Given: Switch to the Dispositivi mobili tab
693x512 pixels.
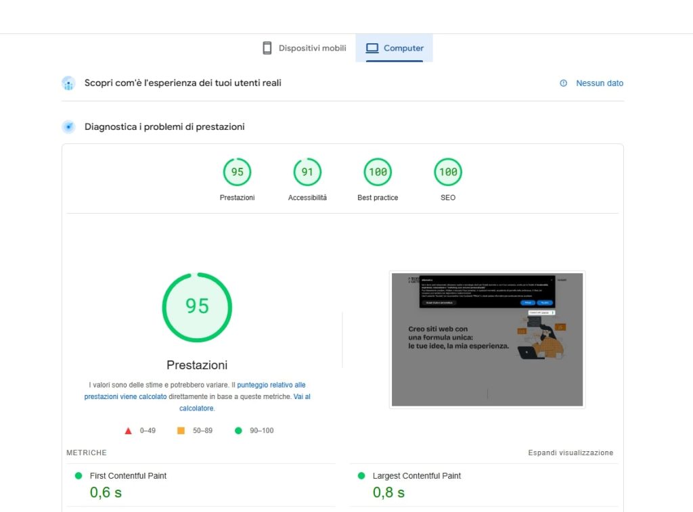Looking at the screenshot, I should (304, 48).
